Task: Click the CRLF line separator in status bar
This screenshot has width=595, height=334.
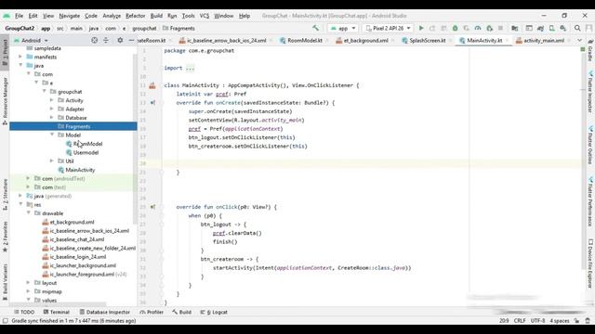Action: [520, 321]
